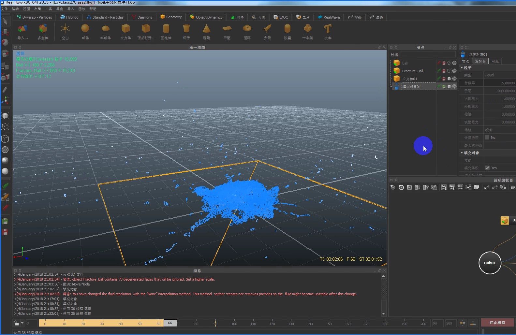The width and height of the screenshot is (516, 335).
Task: Add the 火箭 rocket geometry
Action: pyautogui.click(x=267, y=29)
